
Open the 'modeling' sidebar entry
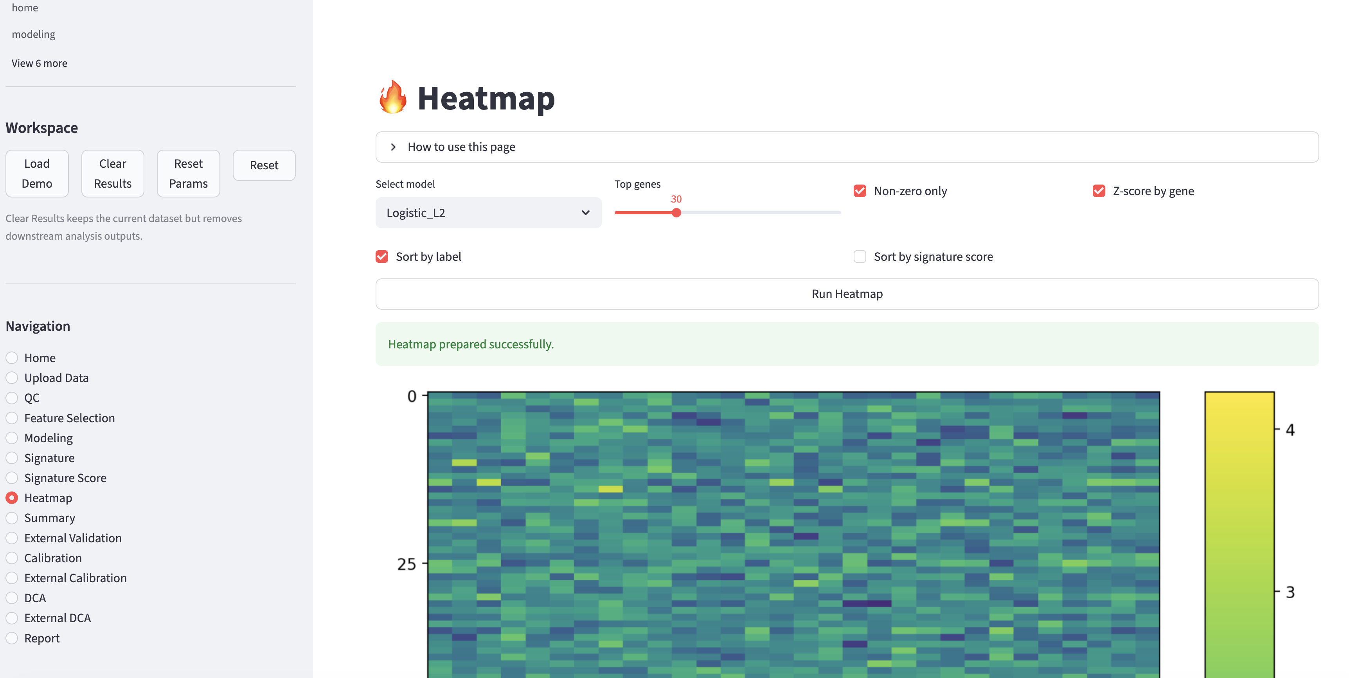(33, 34)
